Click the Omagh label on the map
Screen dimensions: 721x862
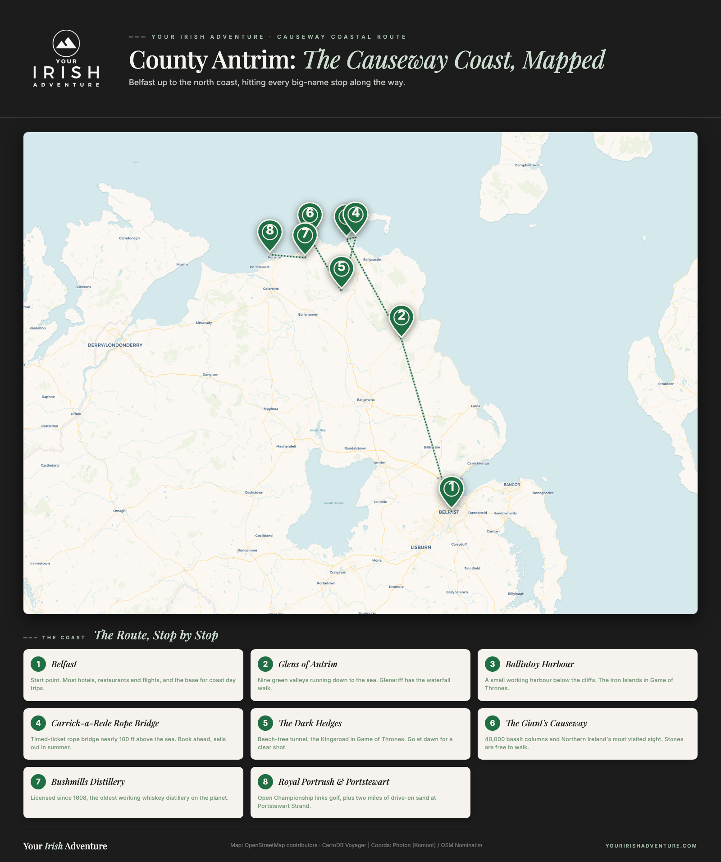[119, 511]
